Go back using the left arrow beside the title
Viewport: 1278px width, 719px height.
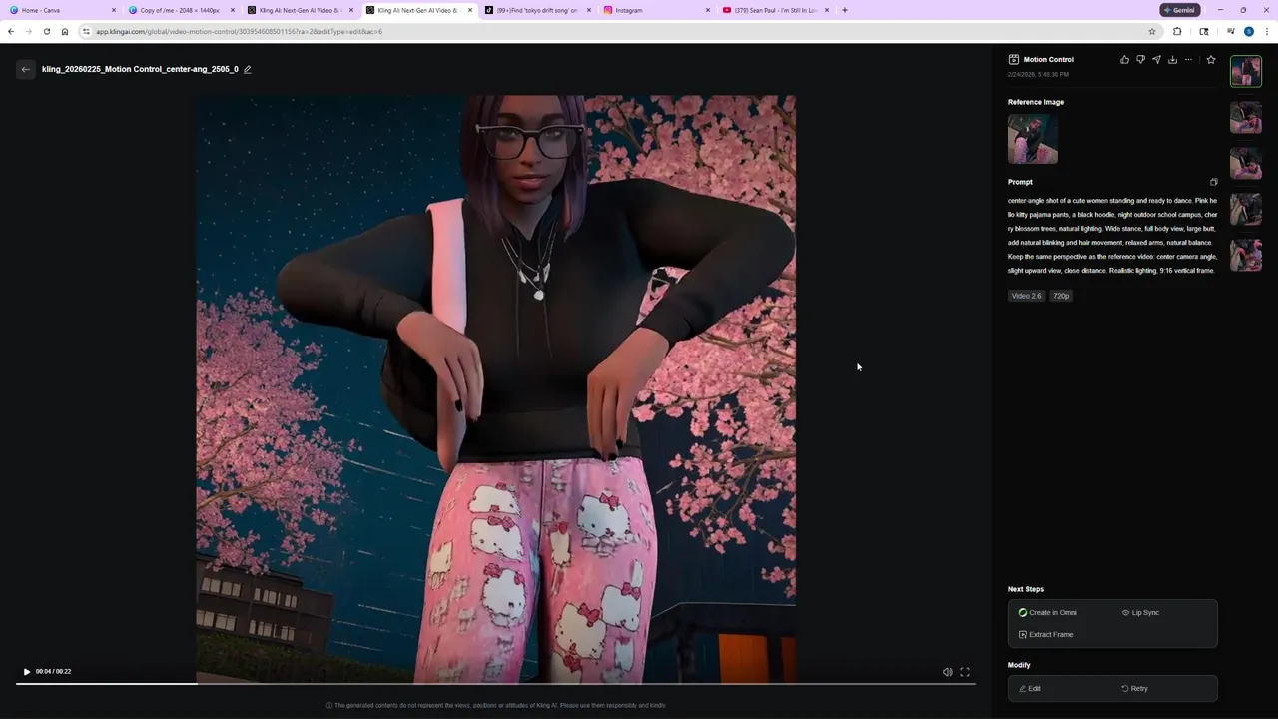tap(26, 69)
